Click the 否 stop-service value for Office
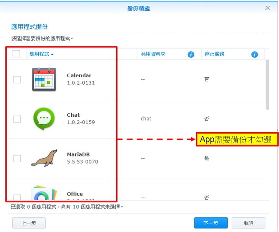 click(x=207, y=198)
